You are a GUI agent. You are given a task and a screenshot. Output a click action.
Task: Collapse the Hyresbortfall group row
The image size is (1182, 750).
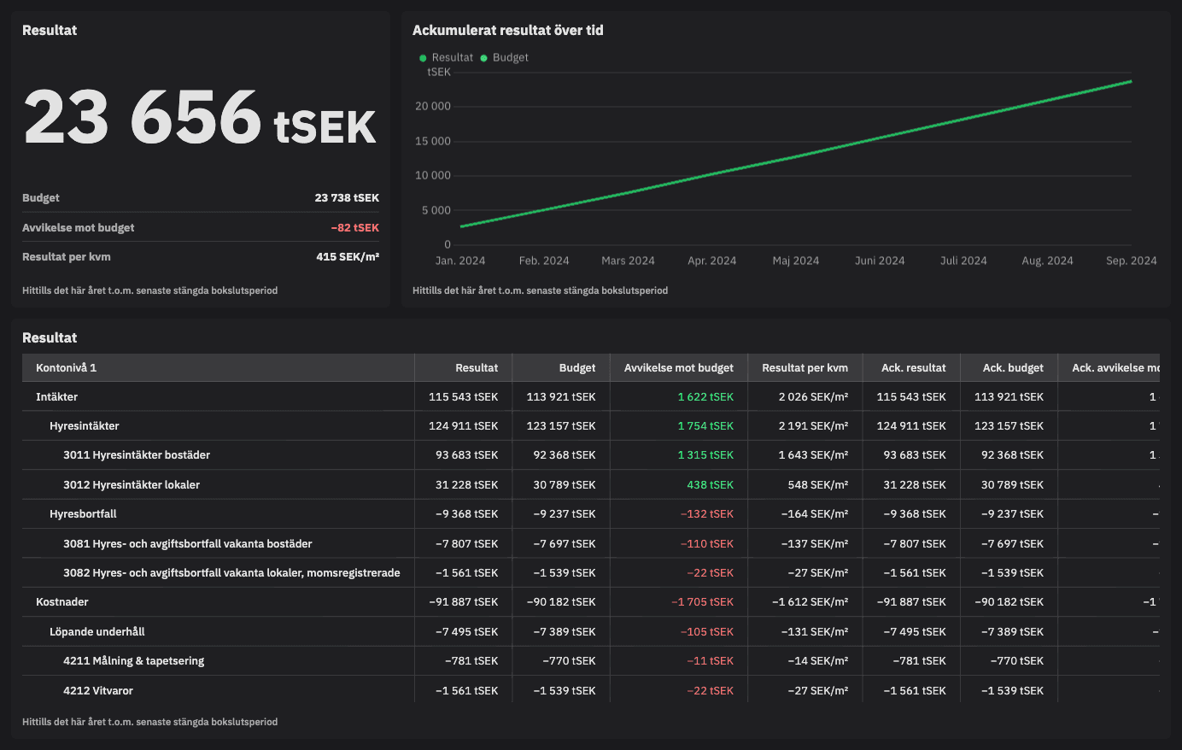pos(83,513)
